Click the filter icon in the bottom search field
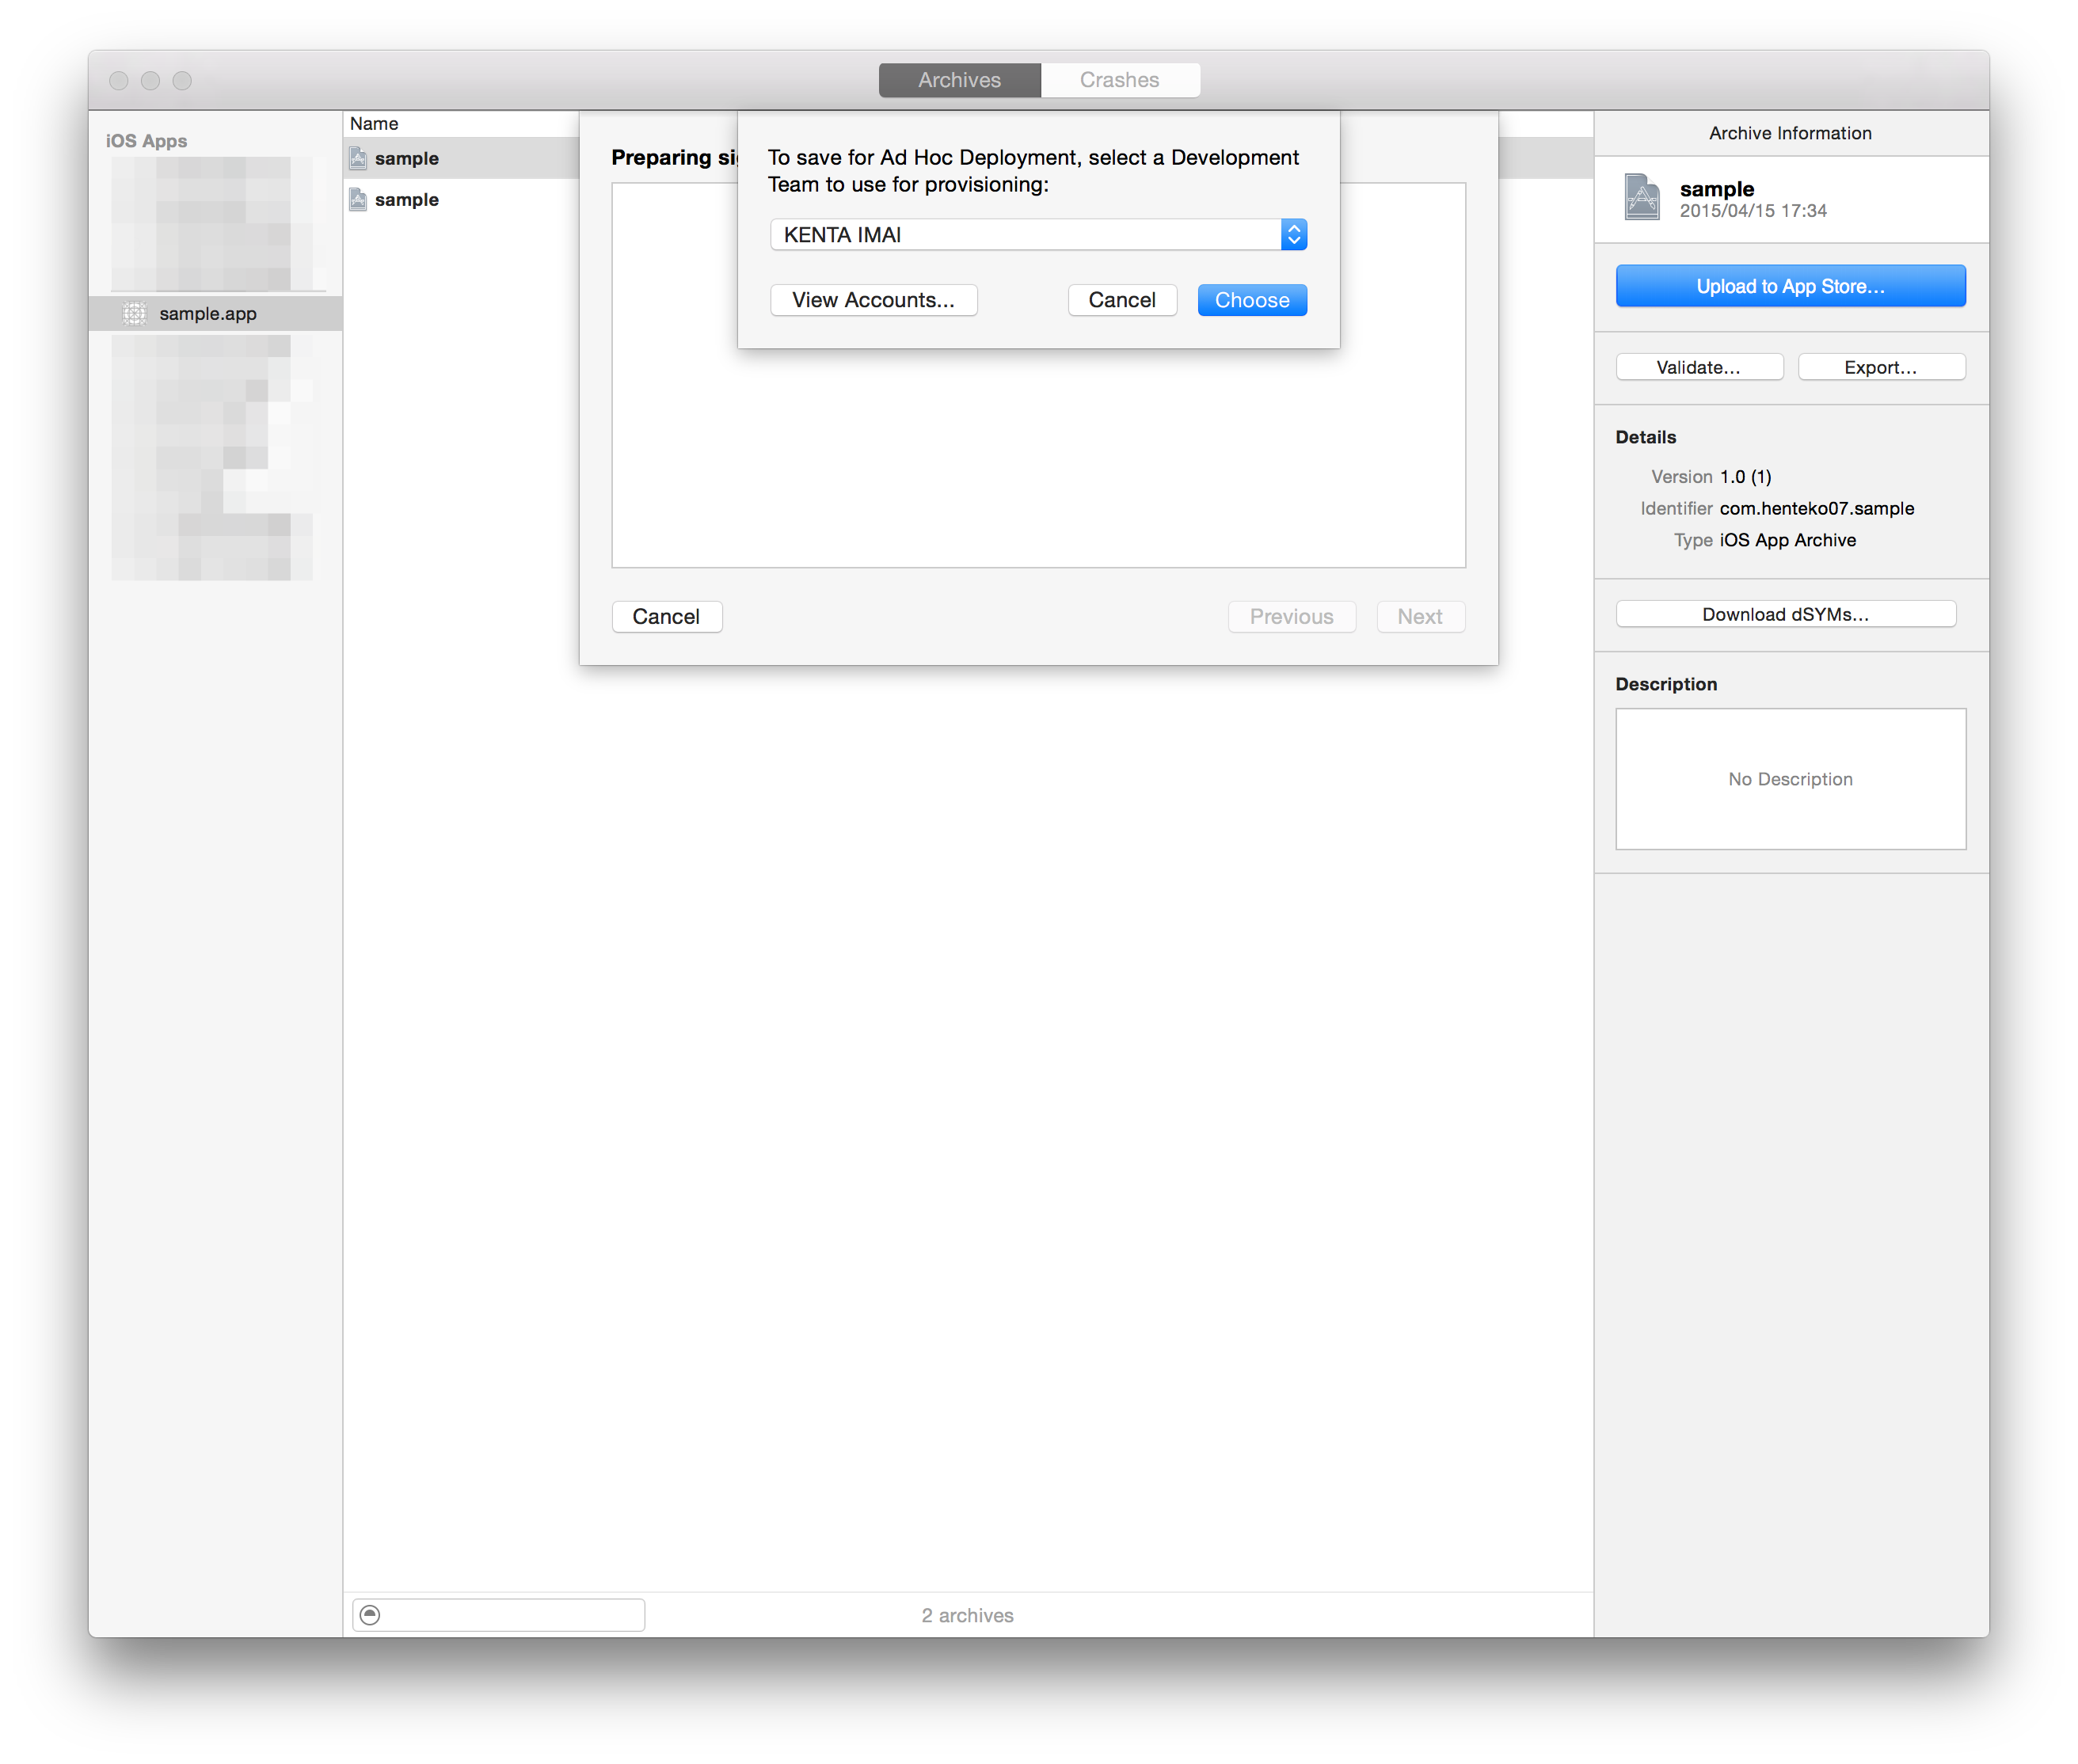This screenshot has height=1764, width=2078. pyautogui.click(x=371, y=1614)
